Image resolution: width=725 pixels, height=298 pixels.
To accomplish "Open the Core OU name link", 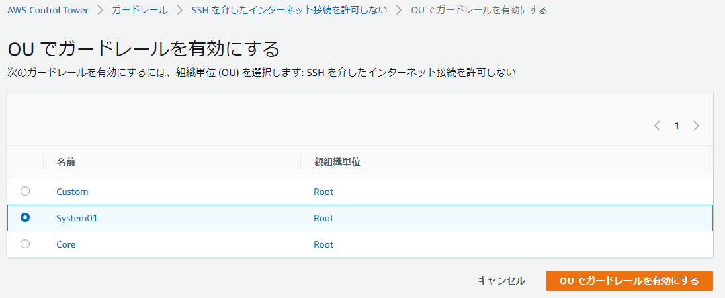I will click(x=66, y=244).
